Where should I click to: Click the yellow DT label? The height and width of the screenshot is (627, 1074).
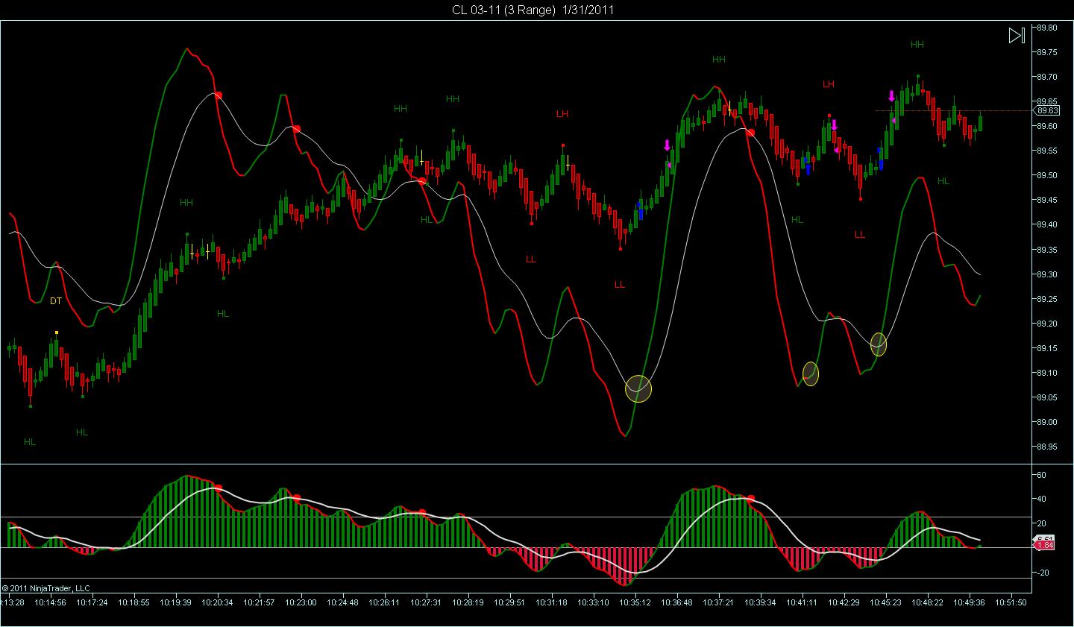point(56,301)
